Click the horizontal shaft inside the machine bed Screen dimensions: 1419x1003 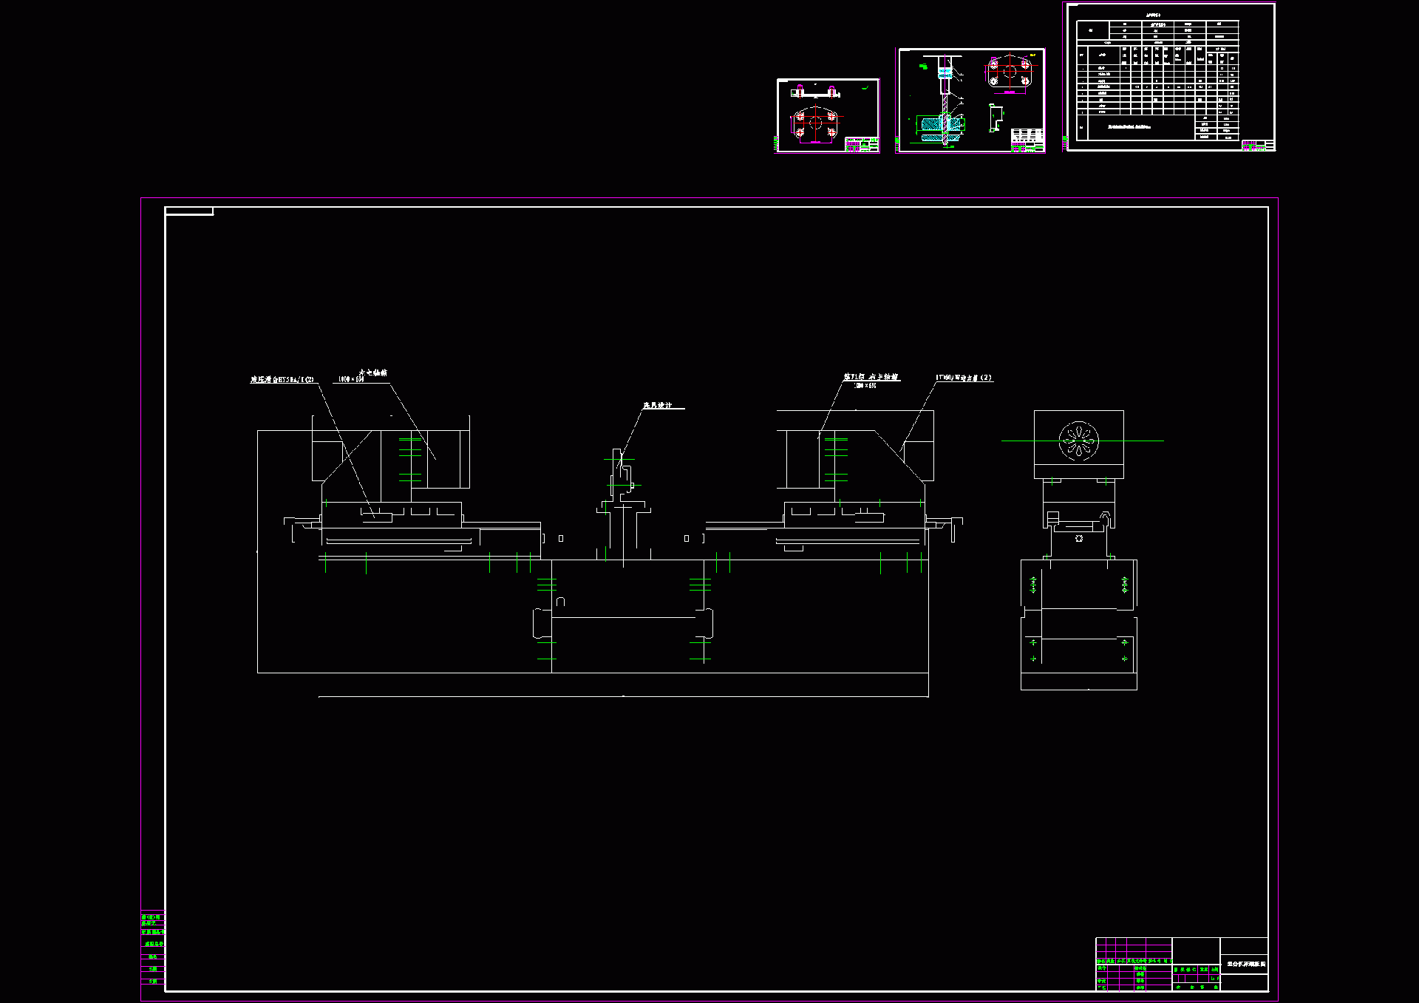[x=625, y=618]
